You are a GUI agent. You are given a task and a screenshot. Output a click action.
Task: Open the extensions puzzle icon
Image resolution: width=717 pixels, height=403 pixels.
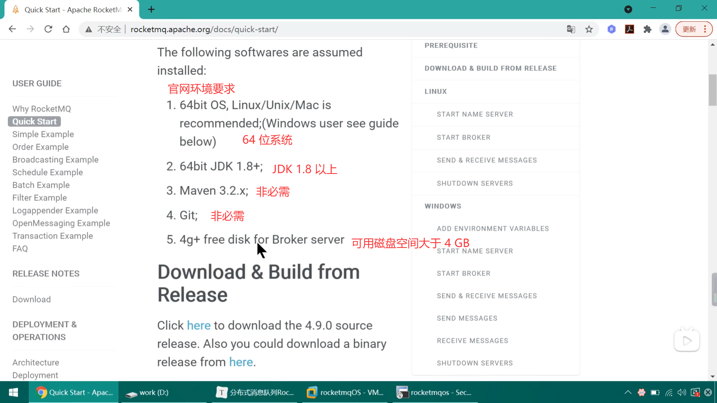(x=647, y=29)
